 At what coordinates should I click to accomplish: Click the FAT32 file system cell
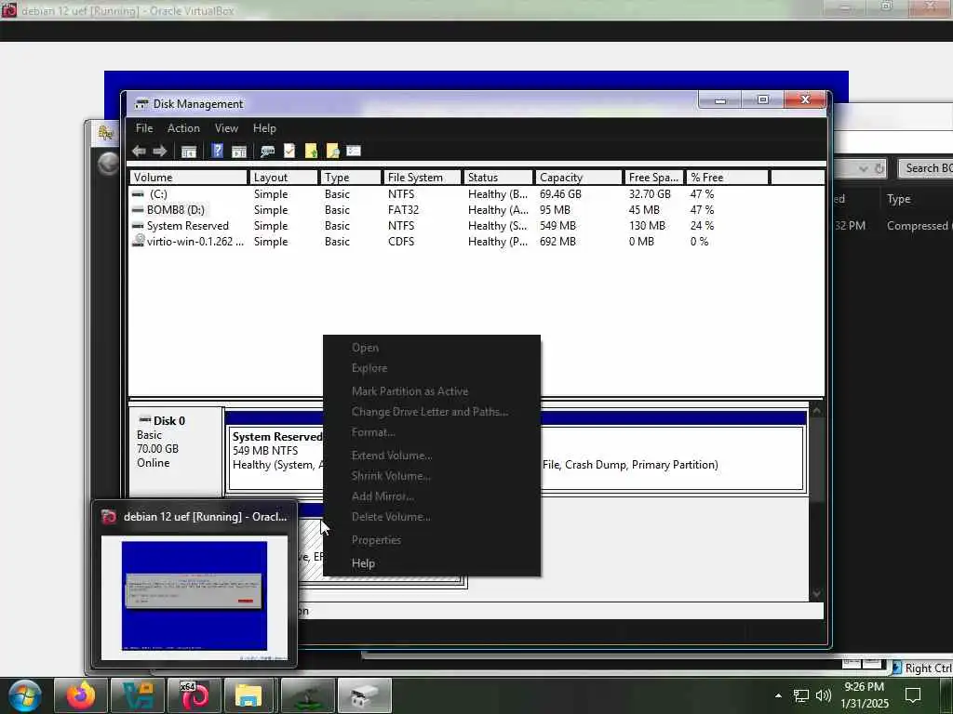point(403,210)
